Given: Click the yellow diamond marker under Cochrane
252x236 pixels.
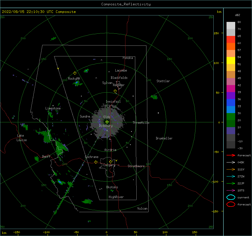Looking at the screenshot, I should 96,162.
